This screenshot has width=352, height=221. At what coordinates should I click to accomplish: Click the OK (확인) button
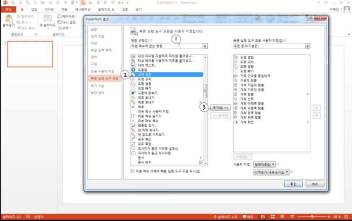[293, 184]
